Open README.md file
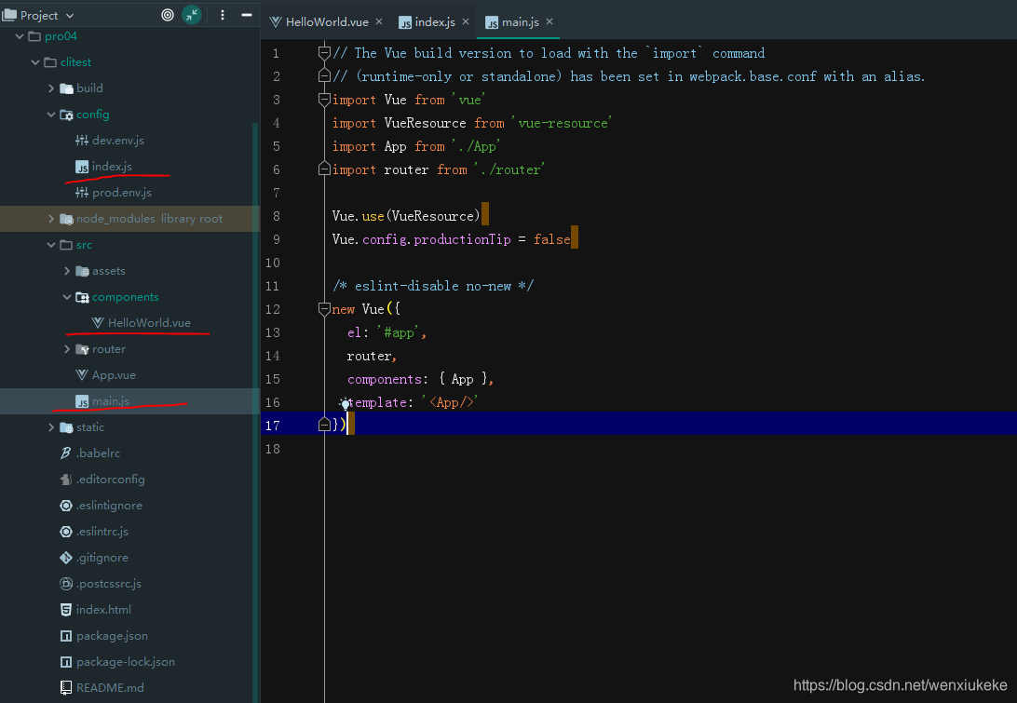Viewport: 1017px width, 703px height. tap(110, 687)
